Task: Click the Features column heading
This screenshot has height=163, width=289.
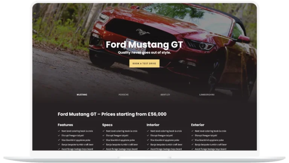Action: pyautogui.click(x=65, y=125)
